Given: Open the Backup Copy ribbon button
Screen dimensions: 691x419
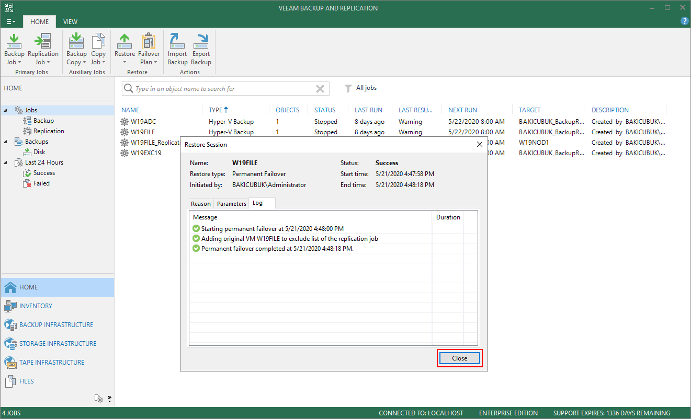Looking at the screenshot, I should point(76,50).
